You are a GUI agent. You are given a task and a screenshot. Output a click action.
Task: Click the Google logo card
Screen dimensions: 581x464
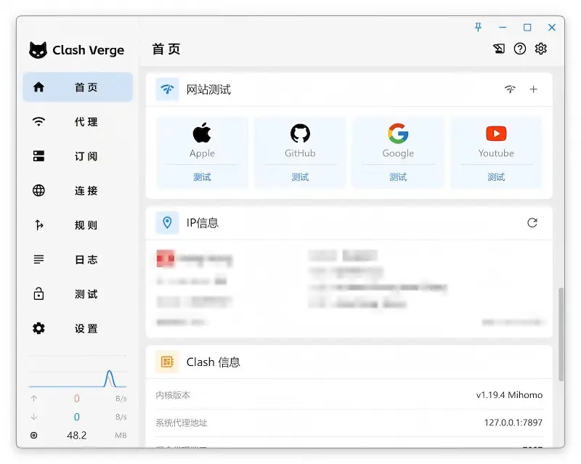point(398,133)
